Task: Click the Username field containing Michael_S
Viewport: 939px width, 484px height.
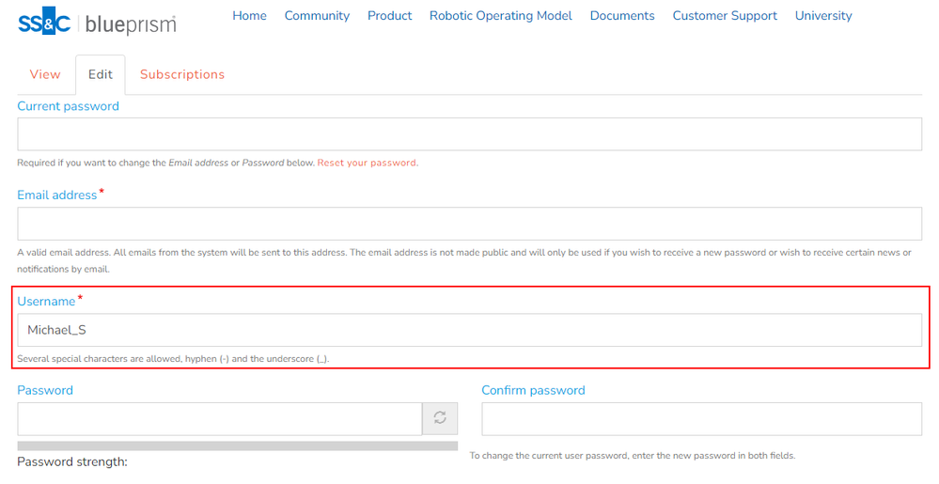Action: (469, 330)
